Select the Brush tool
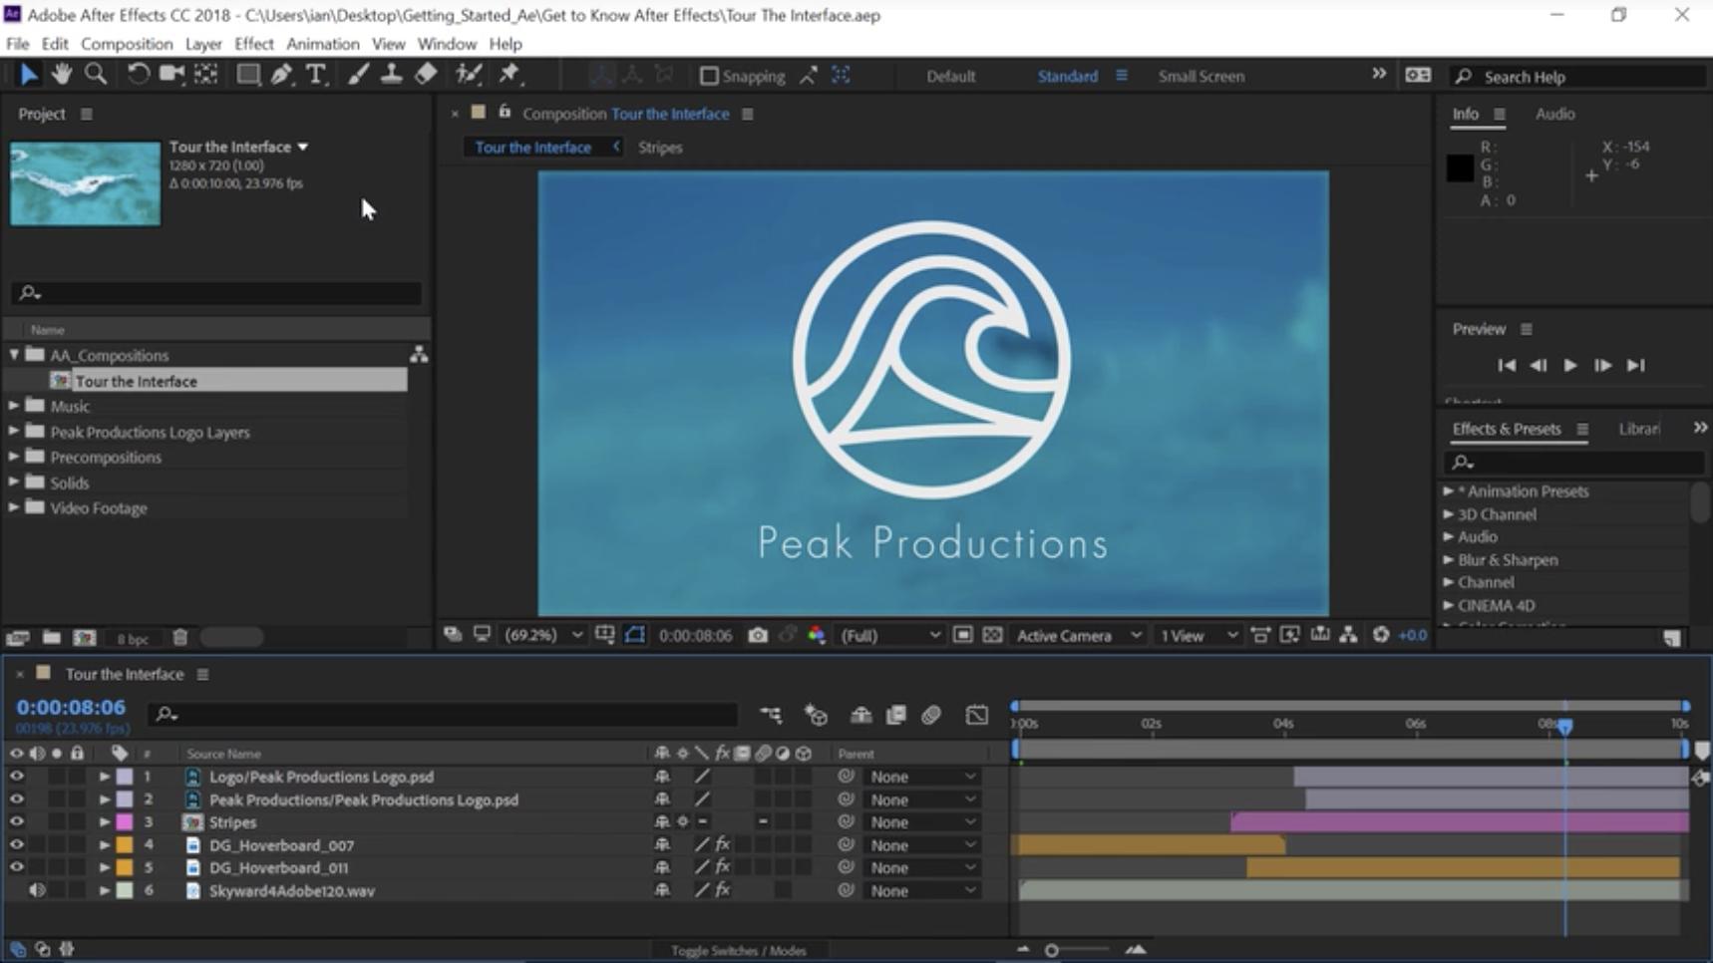Image resolution: width=1713 pixels, height=963 pixels. click(357, 74)
